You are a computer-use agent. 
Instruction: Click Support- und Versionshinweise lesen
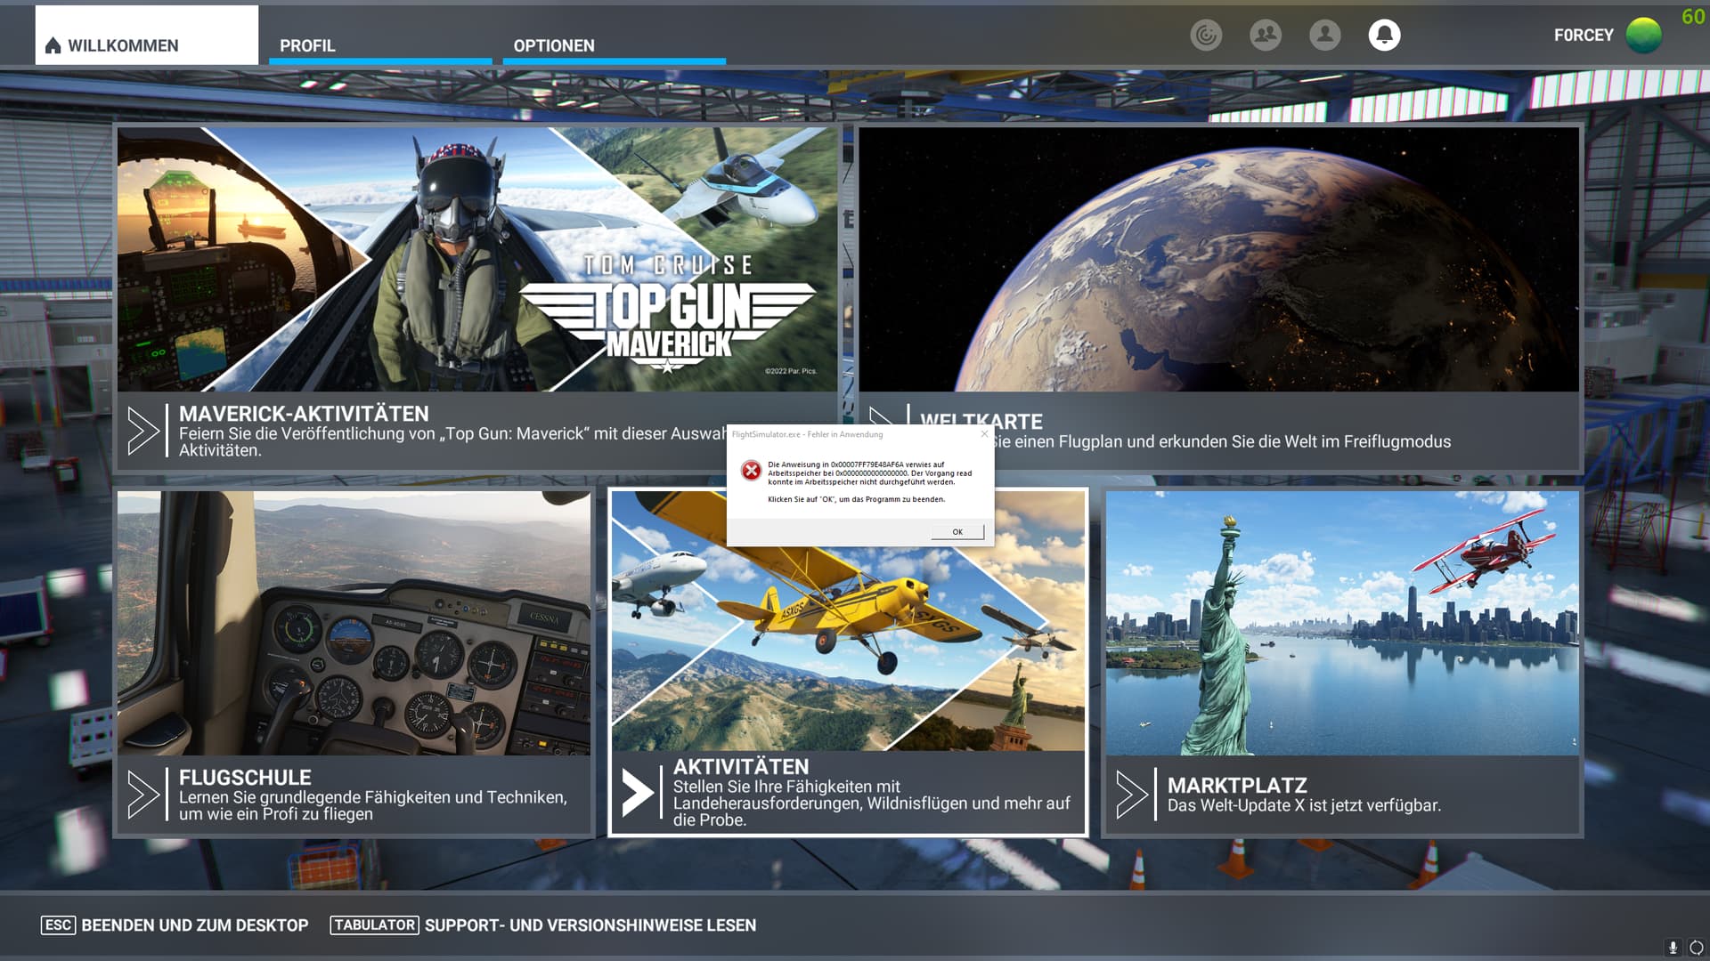pyautogui.click(x=590, y=925)
